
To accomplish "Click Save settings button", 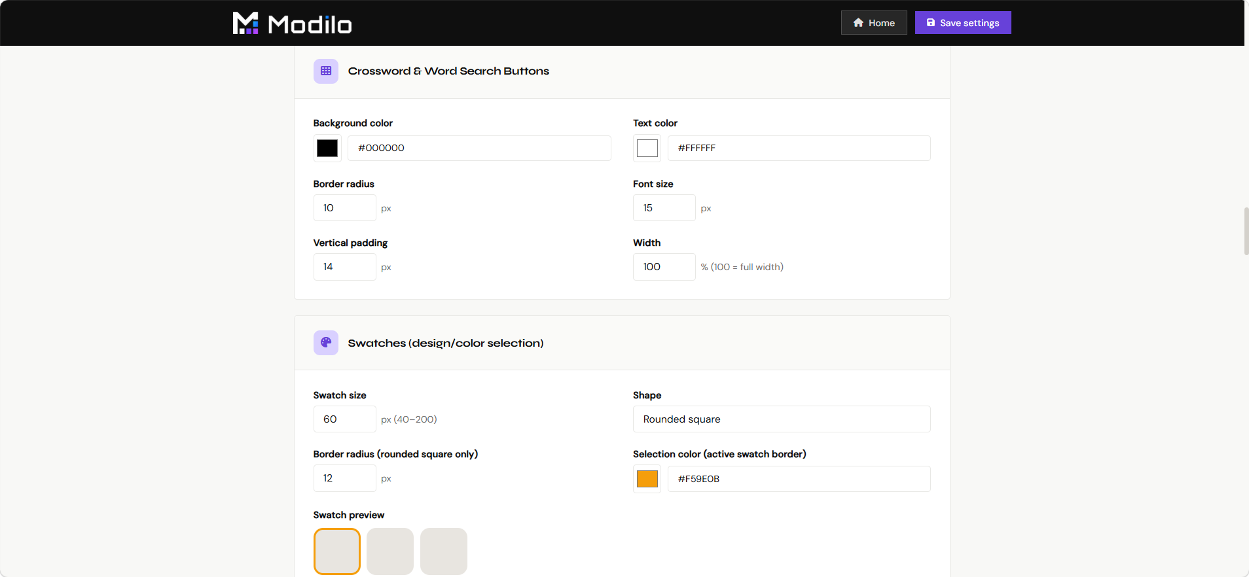I will [963, 23].
